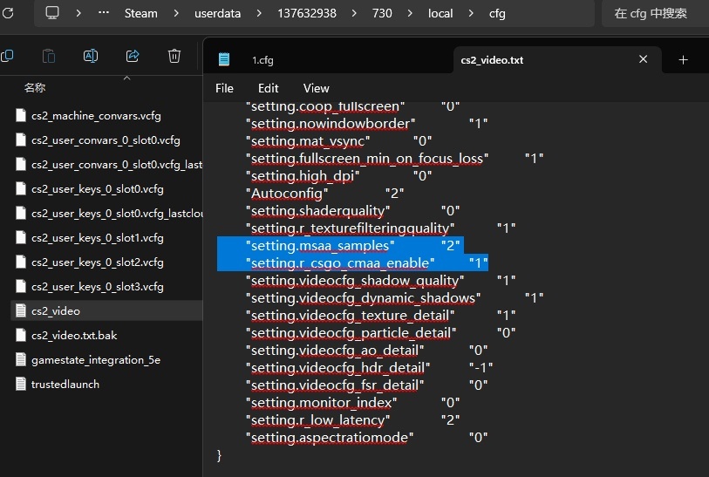Click file icon of cs2_video.txt.bak
This screenshot has height=477, width=709.
click(21, 335)
